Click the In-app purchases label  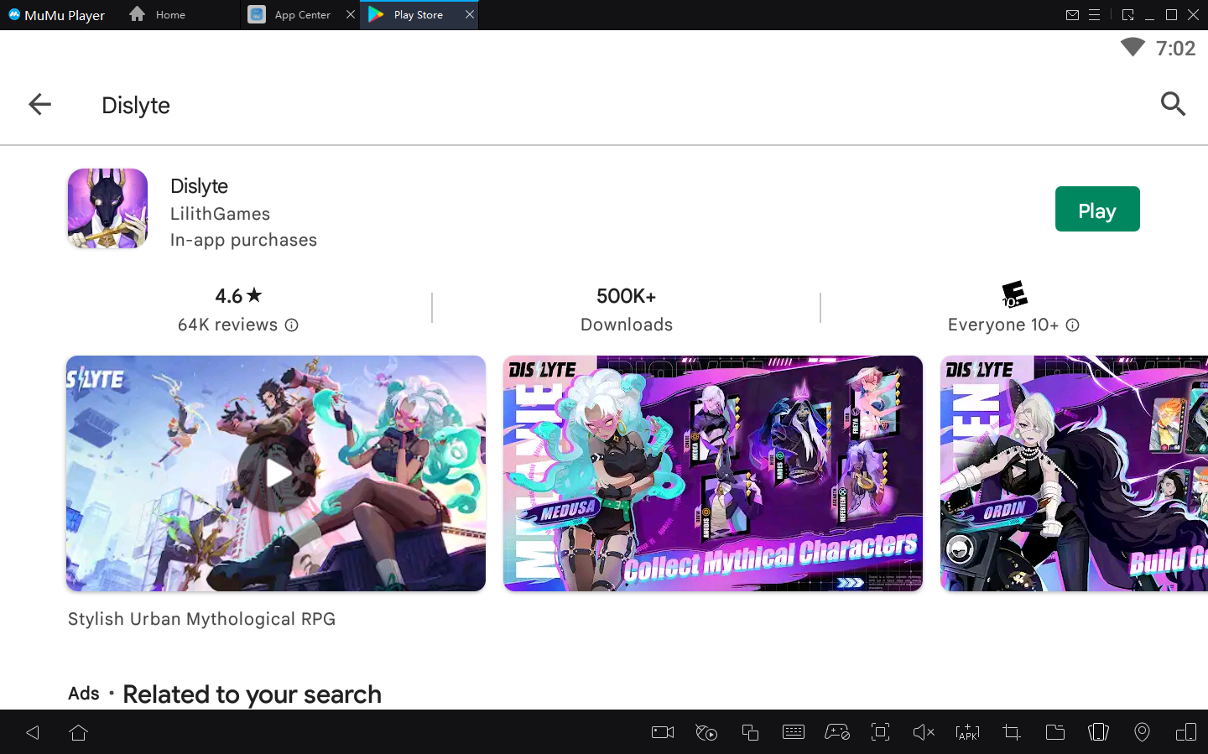pyautogui.click(x=243, y=240)
